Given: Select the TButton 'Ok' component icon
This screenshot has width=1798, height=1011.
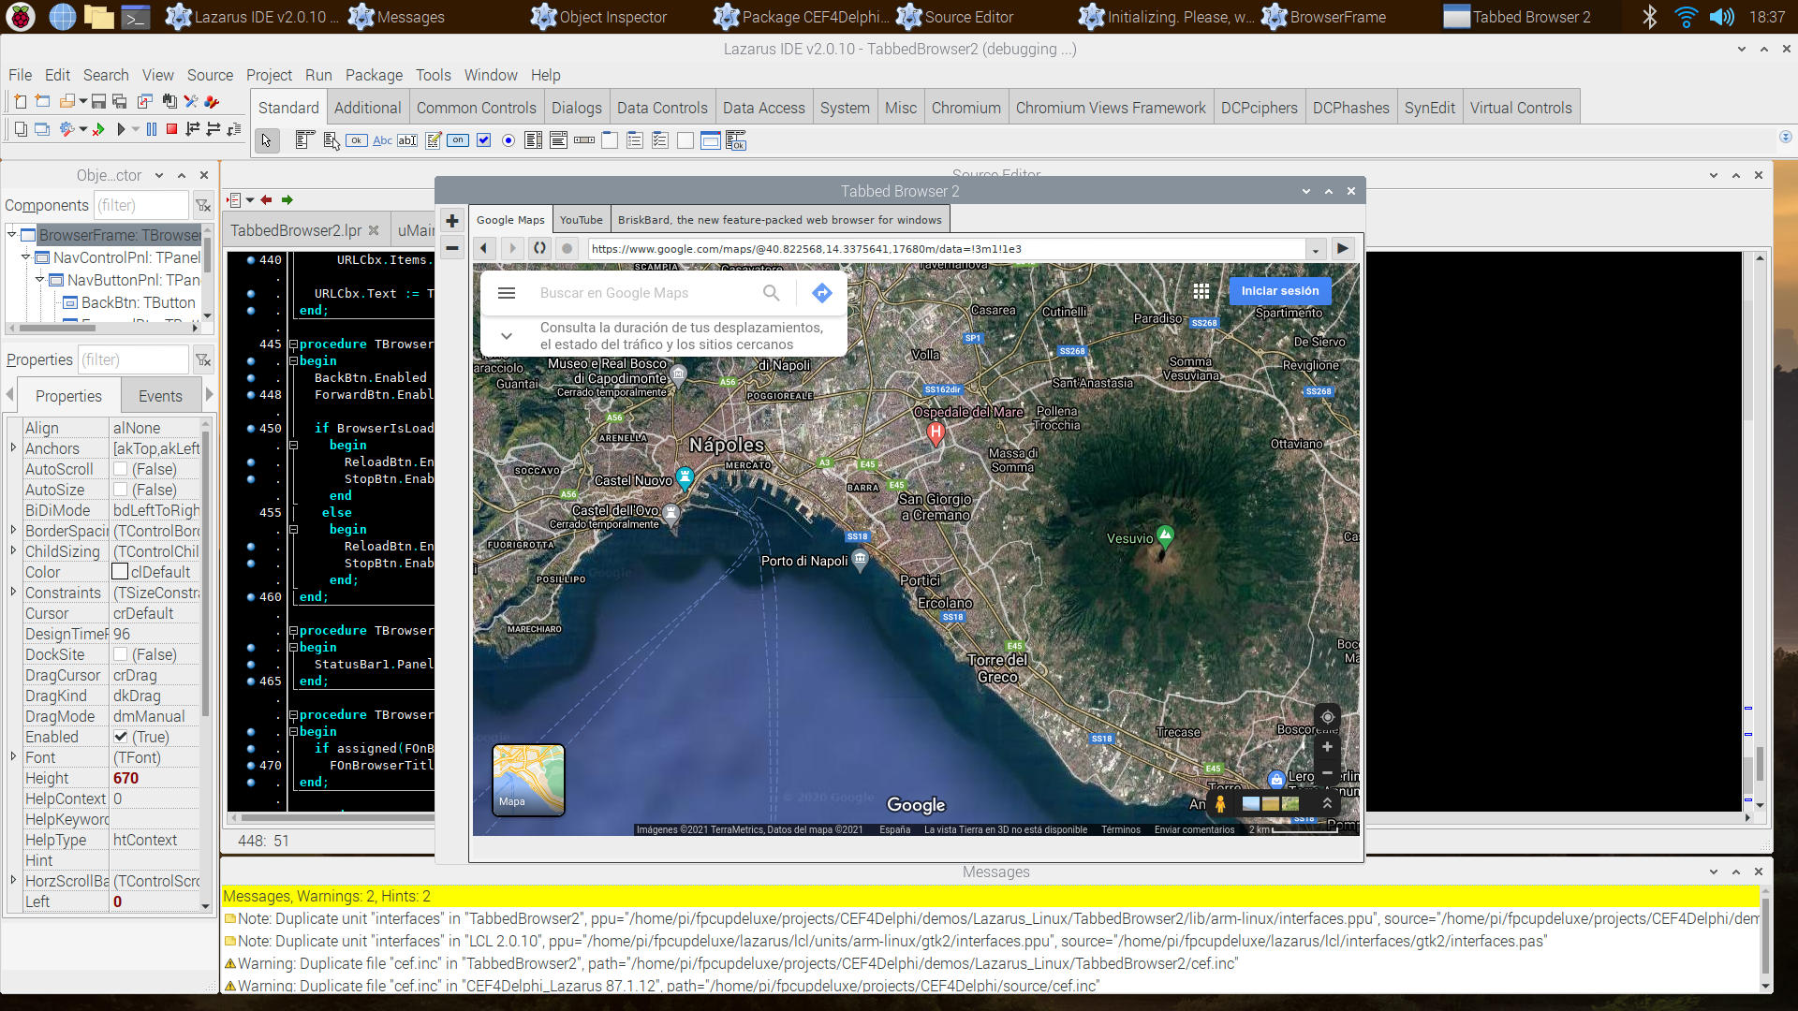Looking at the screenshot, I should 357,140.
